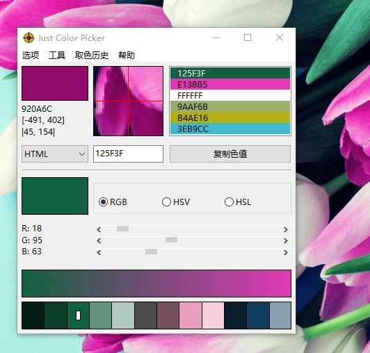Click the magnified pixel preview area
Viewport: 370px width, 353px height.
coord(128,101)
